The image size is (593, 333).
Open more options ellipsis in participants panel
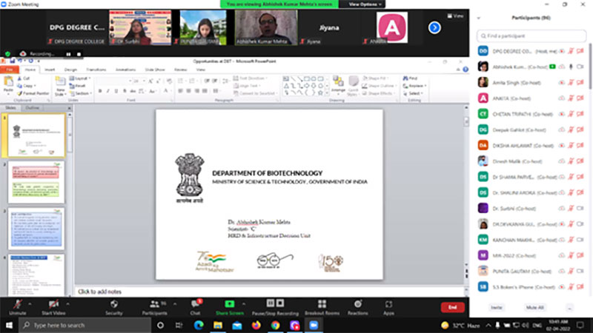point(569,307)
